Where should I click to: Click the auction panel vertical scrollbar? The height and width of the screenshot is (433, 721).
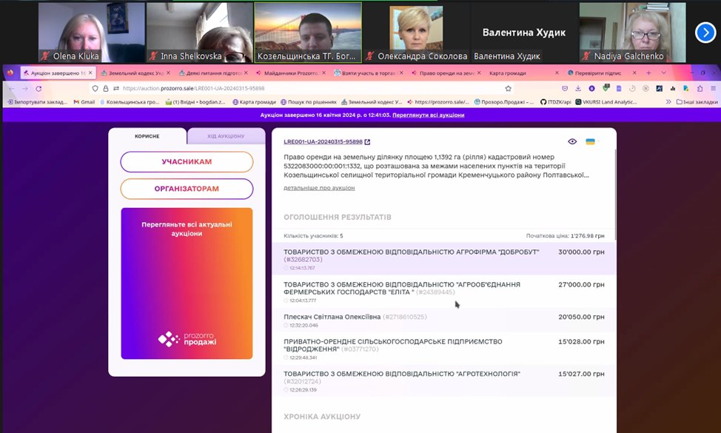coord(615,193)
